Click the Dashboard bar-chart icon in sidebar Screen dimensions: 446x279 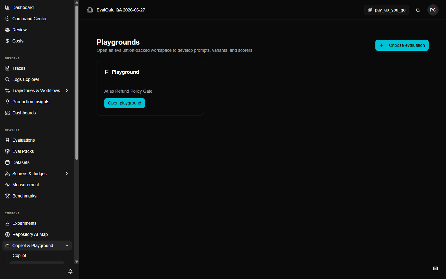pos(7,7)
